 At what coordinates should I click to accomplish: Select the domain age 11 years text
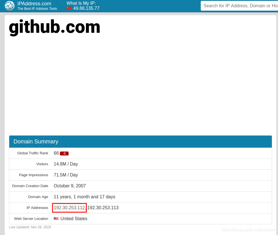tap(84, 197)
